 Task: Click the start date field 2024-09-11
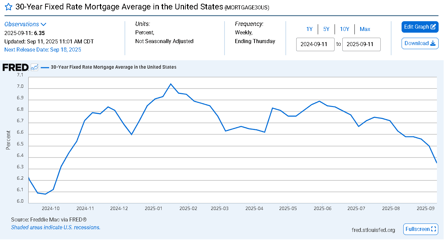pos(315,44)
